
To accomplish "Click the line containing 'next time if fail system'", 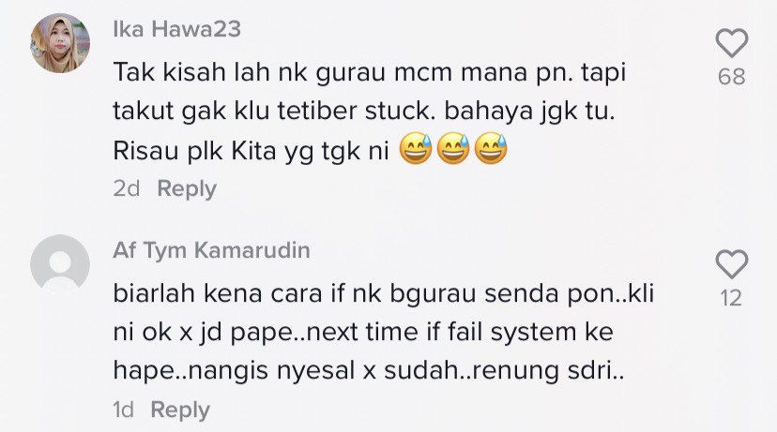I will (x=363, y=332).
